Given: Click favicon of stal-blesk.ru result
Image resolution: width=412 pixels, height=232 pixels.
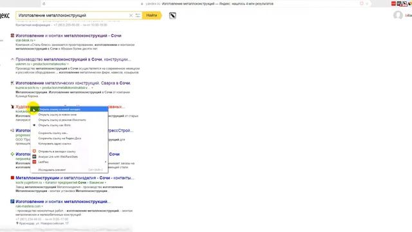Looking at the screenshot, I should [12, 35].
